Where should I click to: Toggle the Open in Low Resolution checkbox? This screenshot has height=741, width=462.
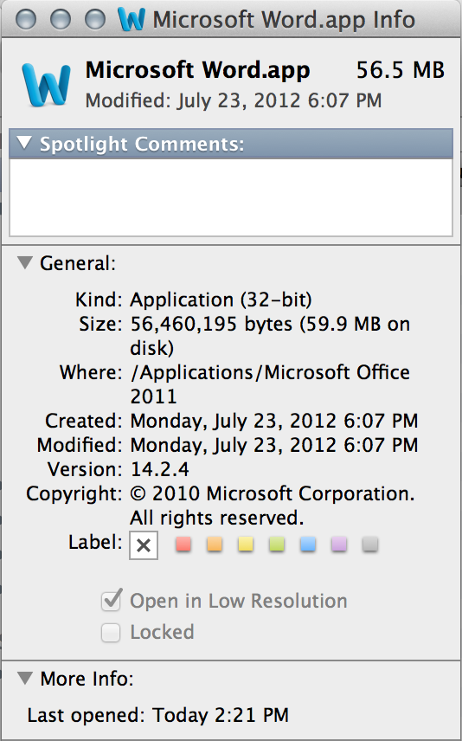(112, 600)
